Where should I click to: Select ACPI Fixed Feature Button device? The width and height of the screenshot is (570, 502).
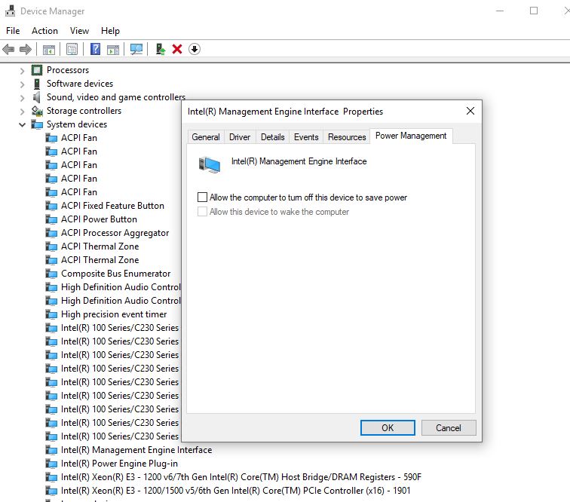(x=112, y=206)
